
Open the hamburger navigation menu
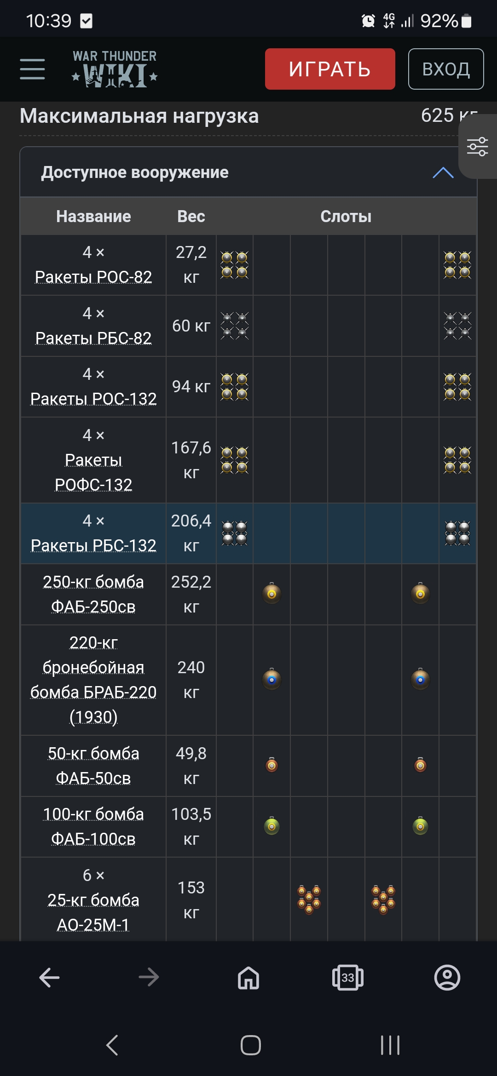tap(32, 69)
